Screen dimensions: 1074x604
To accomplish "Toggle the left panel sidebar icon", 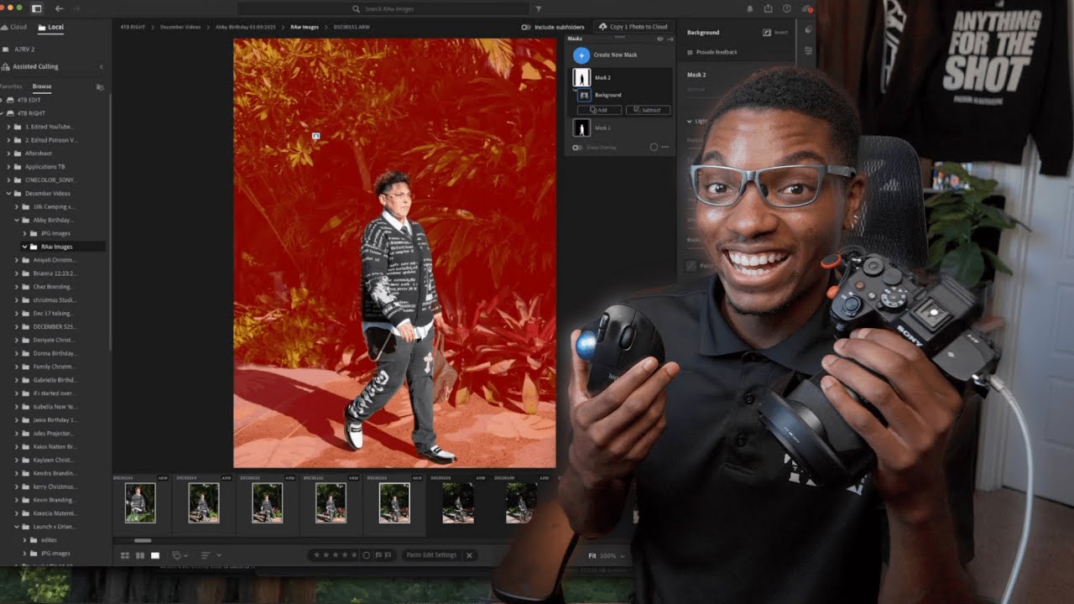I will [x=37, y=8].
